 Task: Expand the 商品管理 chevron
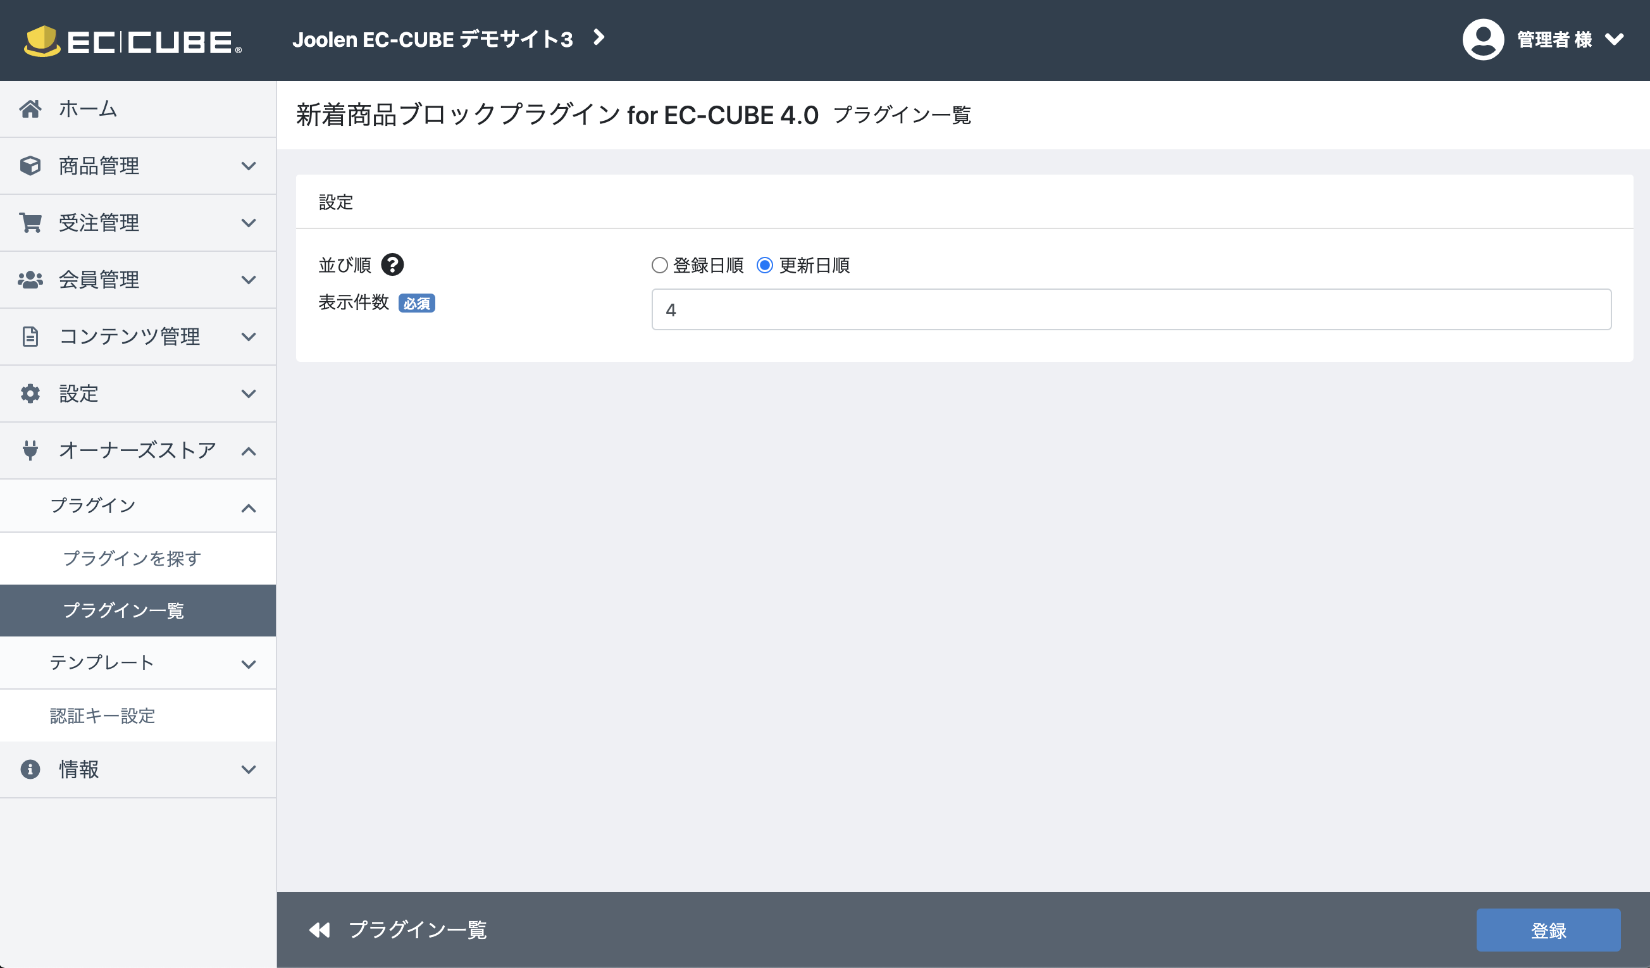249,166
